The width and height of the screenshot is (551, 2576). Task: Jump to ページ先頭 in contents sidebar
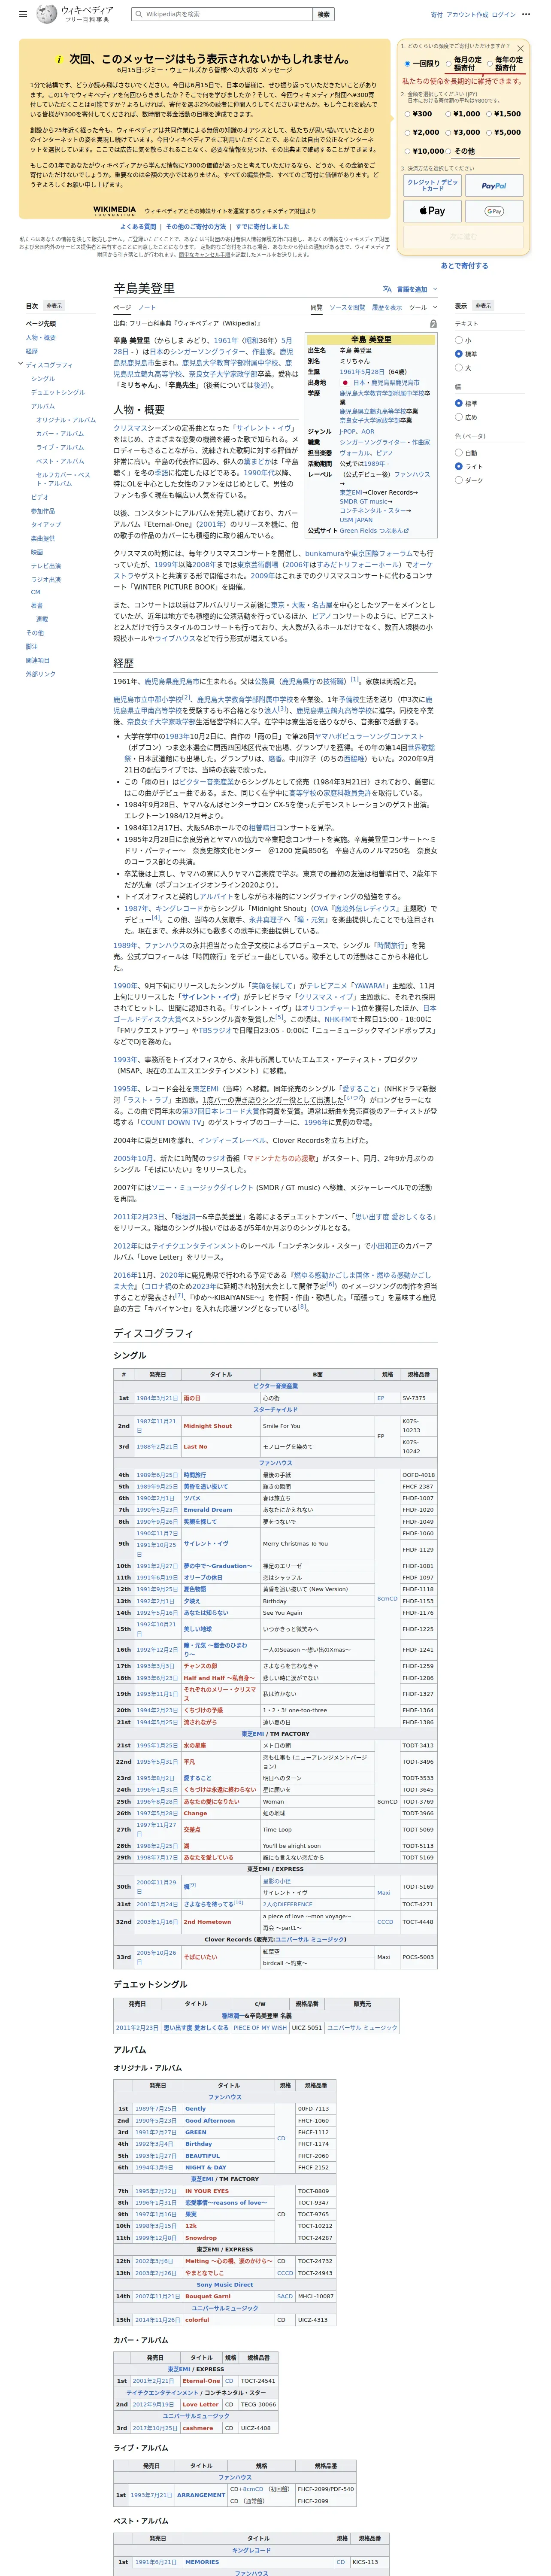tap(41, 324)
